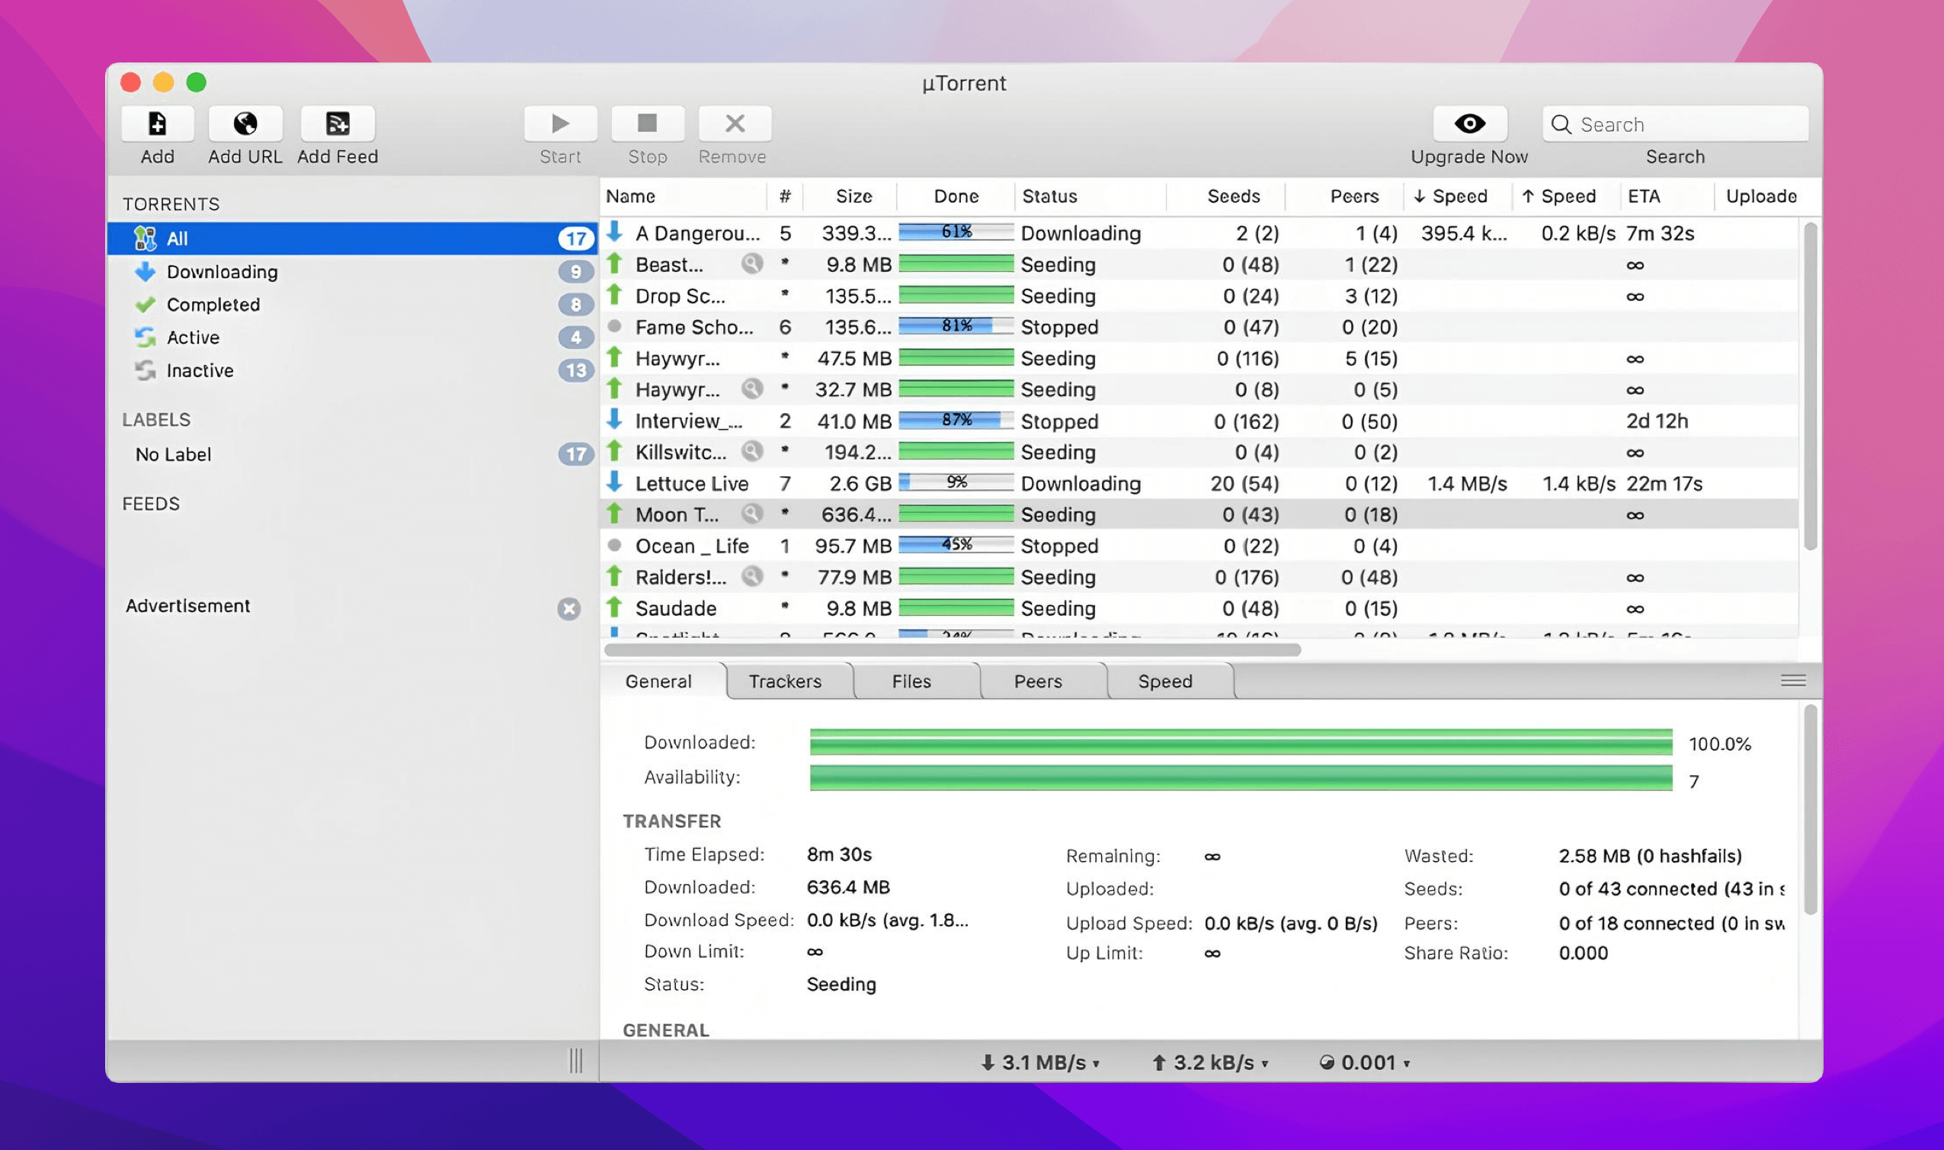Click the Upgrade Now eye icon
This screenshot has width=1944, height=1150.
(x=1469, y=124)
